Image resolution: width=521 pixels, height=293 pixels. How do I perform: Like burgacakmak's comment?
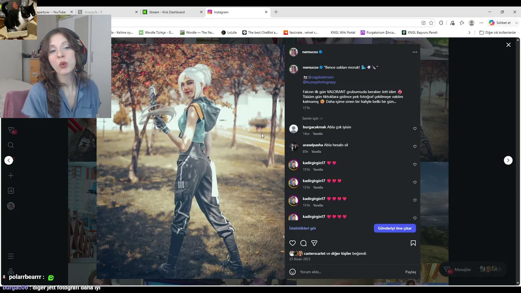(415, 129)
